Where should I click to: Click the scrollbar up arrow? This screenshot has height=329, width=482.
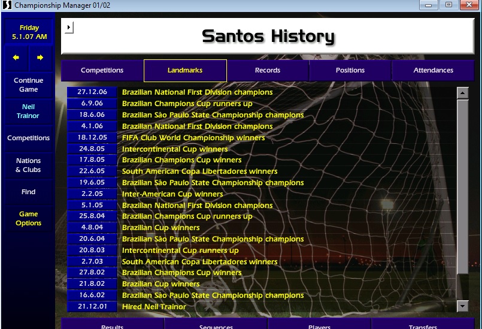[x=462, y=93]
